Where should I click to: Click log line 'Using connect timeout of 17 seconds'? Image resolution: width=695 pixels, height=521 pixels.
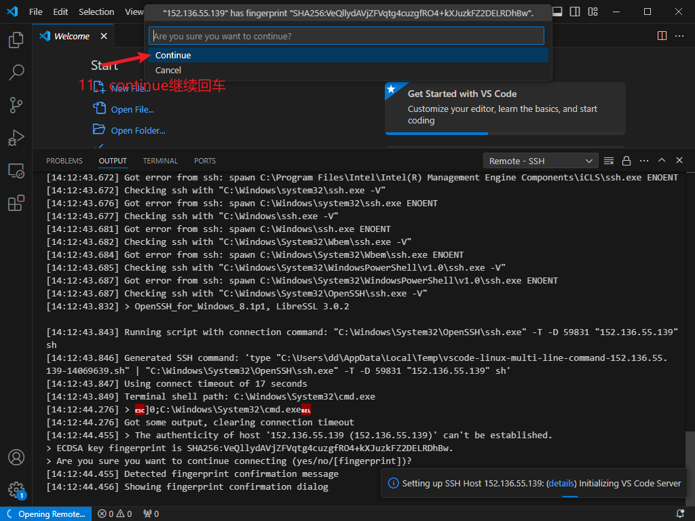(x=177, y=384)
